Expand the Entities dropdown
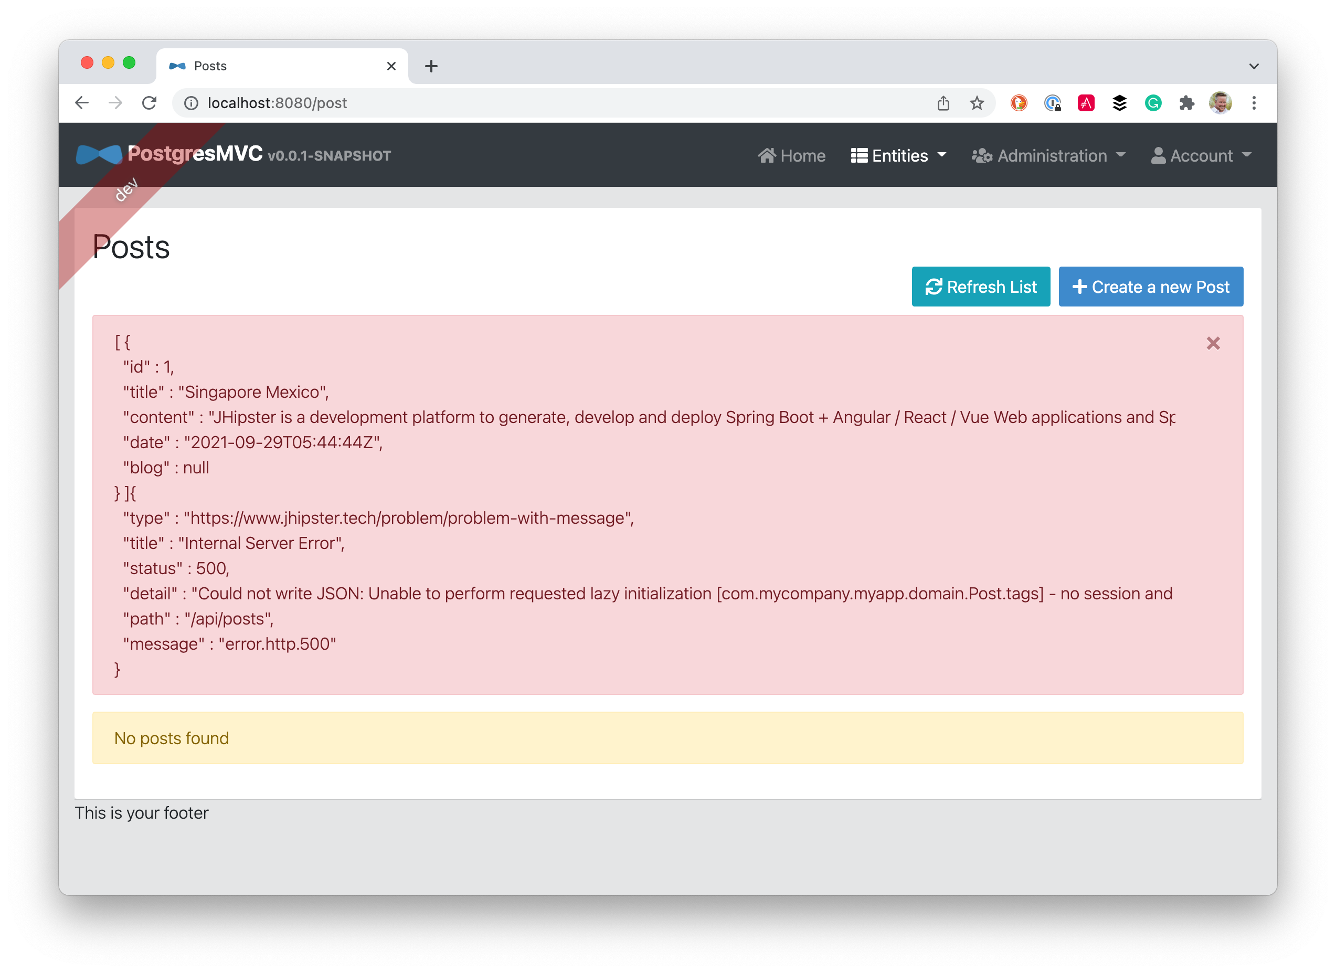Screen dimensions: 1336x973 pyautogui.click(x=898, y=155)
